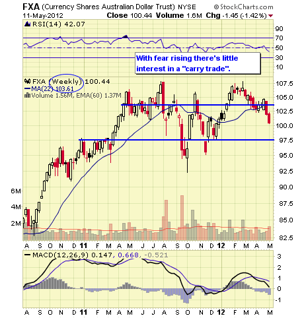Click the Volume bars legend icon
304x318 pixels.
tap(27, 95)
